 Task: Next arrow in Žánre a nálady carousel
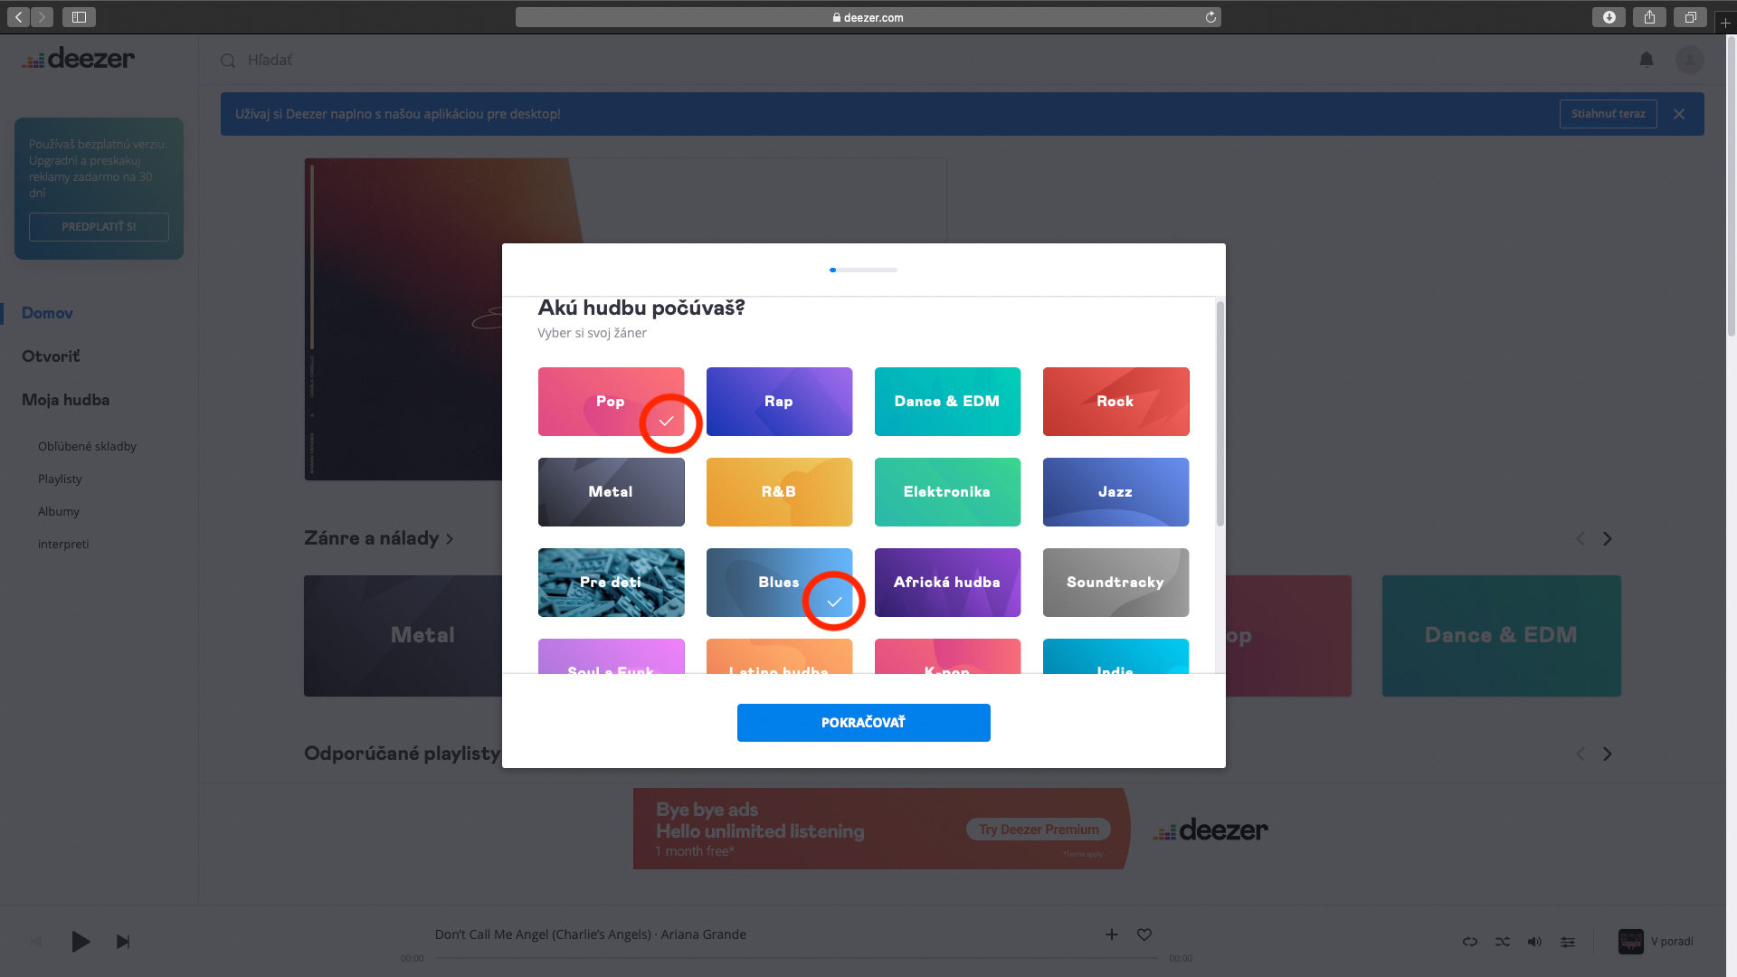[x=1608, y=538]
